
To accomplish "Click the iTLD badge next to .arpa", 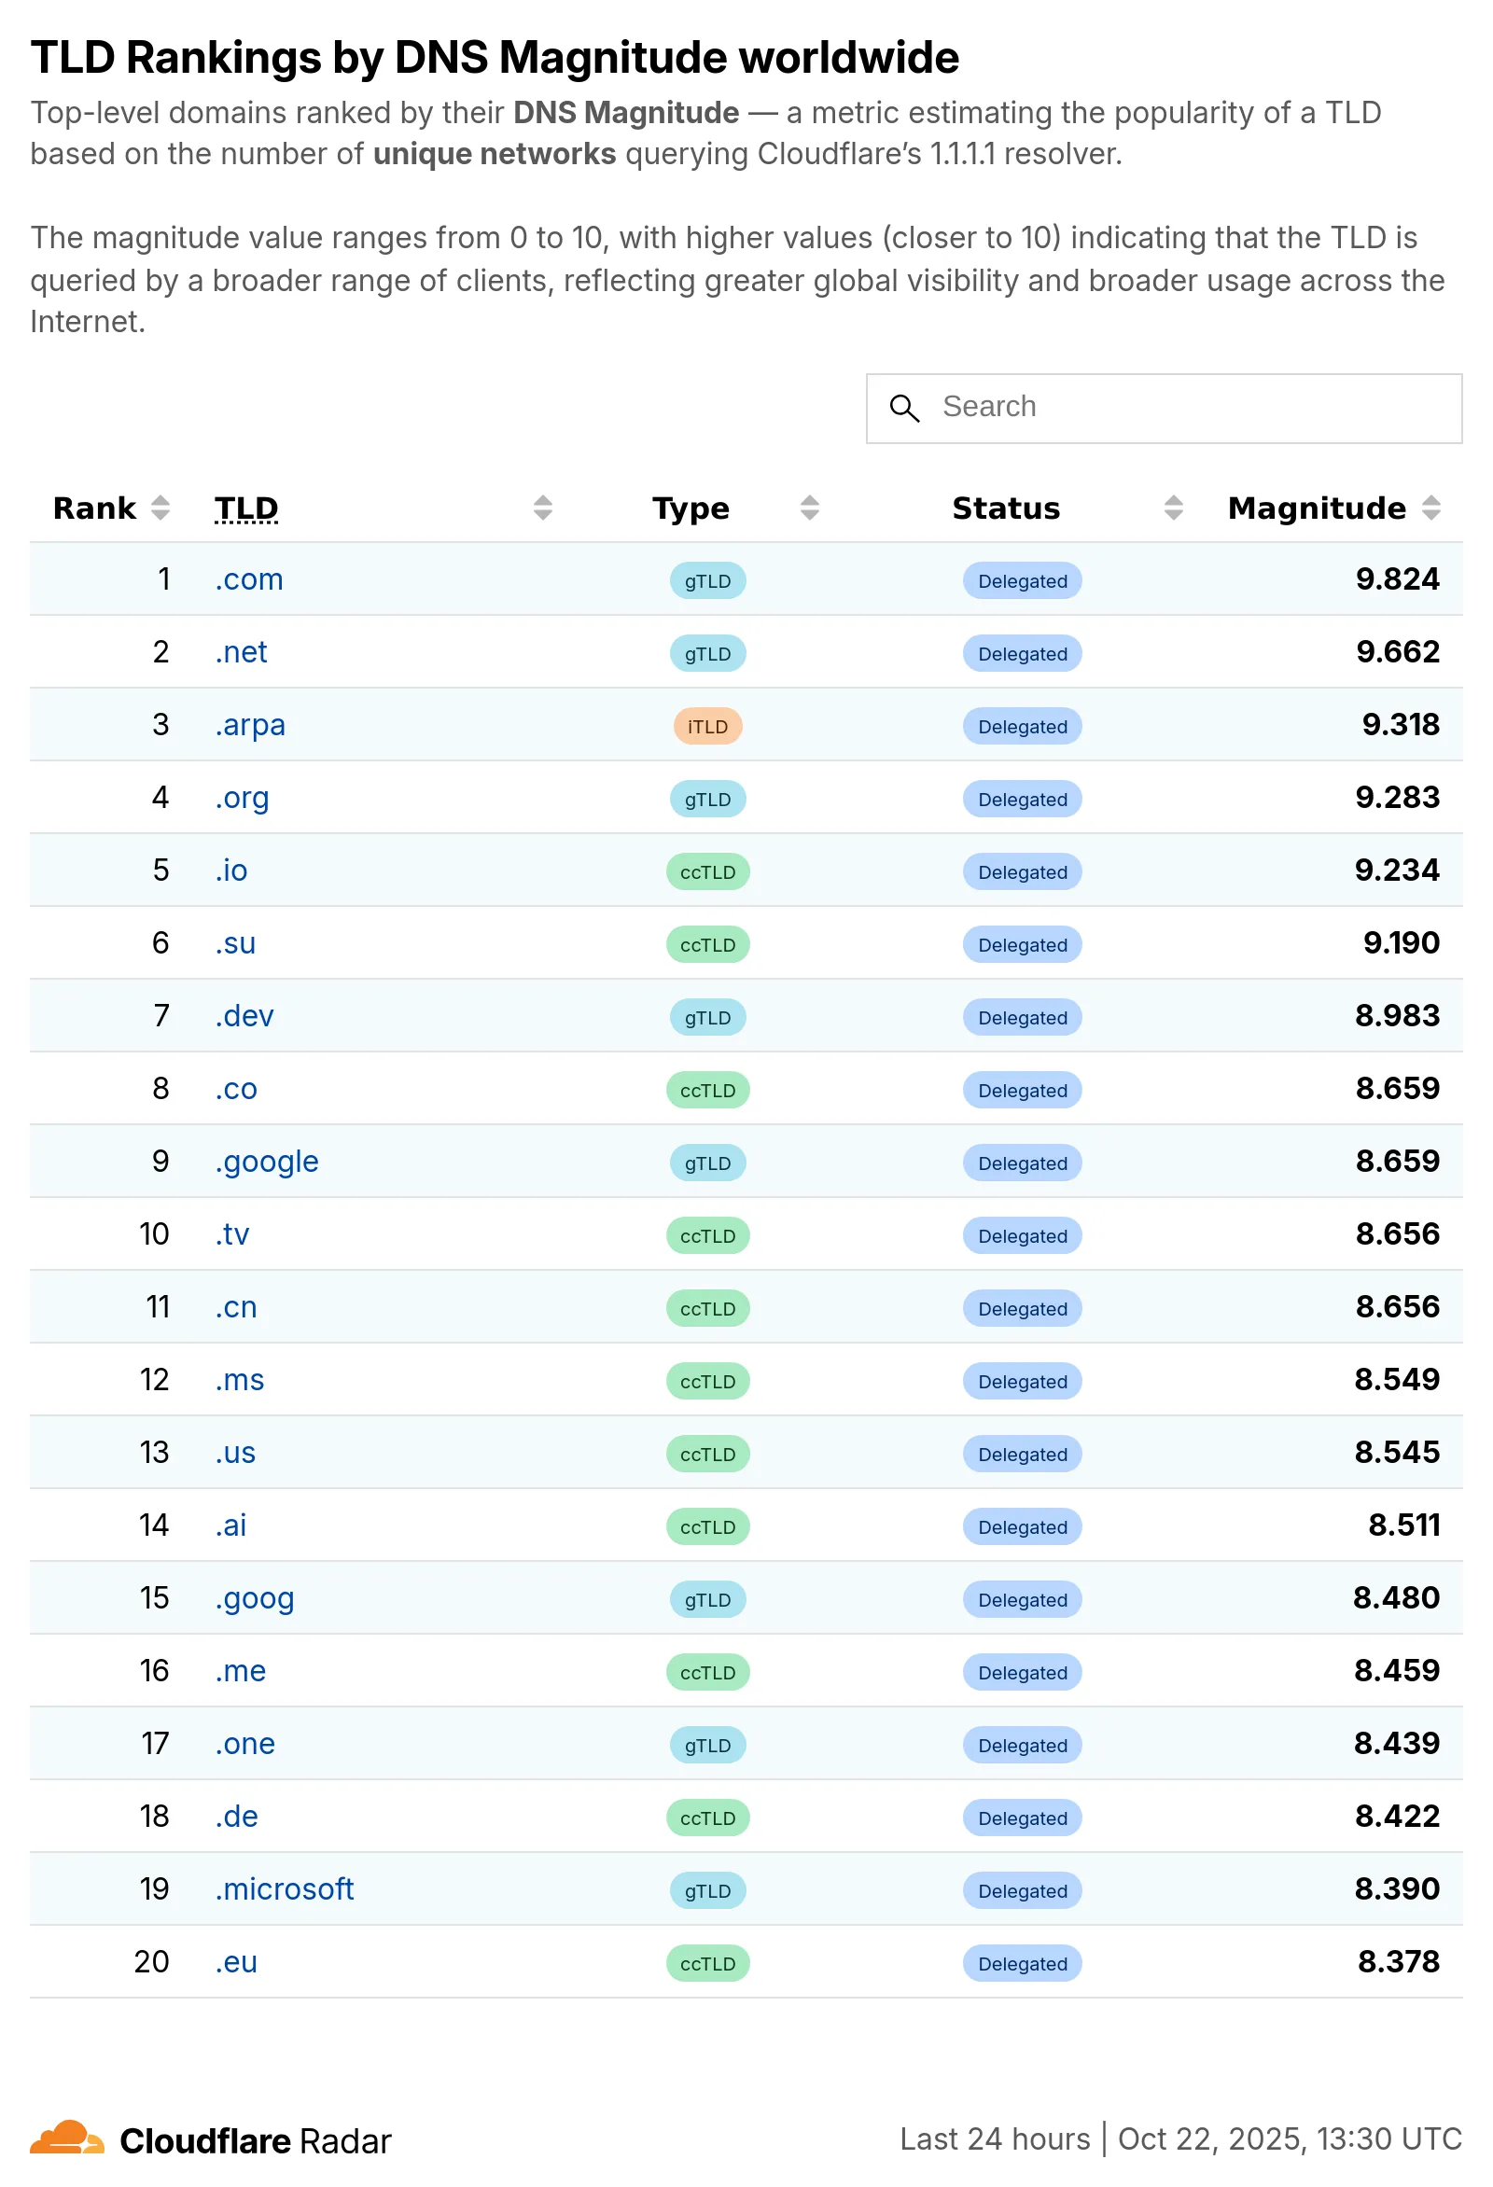I will 707,726.
